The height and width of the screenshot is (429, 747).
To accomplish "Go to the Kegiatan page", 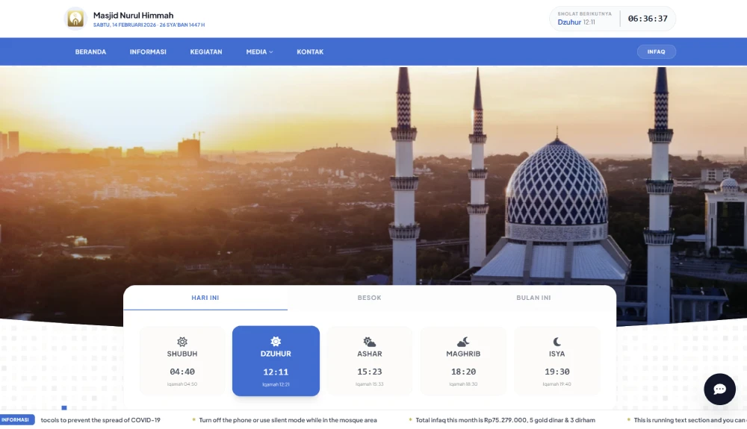I will [x=206, y=52].
